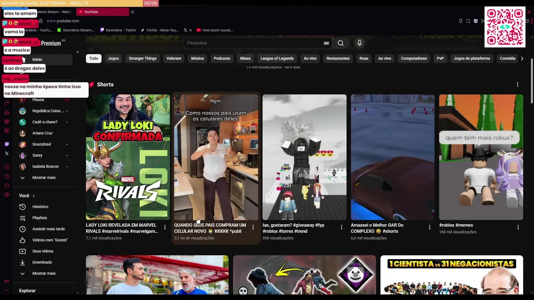
Task: Select the Jogos de plataforma chip
Action: (472, 58)
